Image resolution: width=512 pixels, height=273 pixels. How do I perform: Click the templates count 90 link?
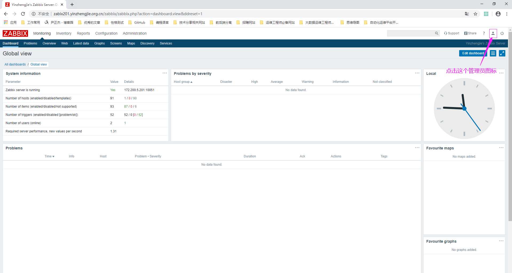coord(135,98)
